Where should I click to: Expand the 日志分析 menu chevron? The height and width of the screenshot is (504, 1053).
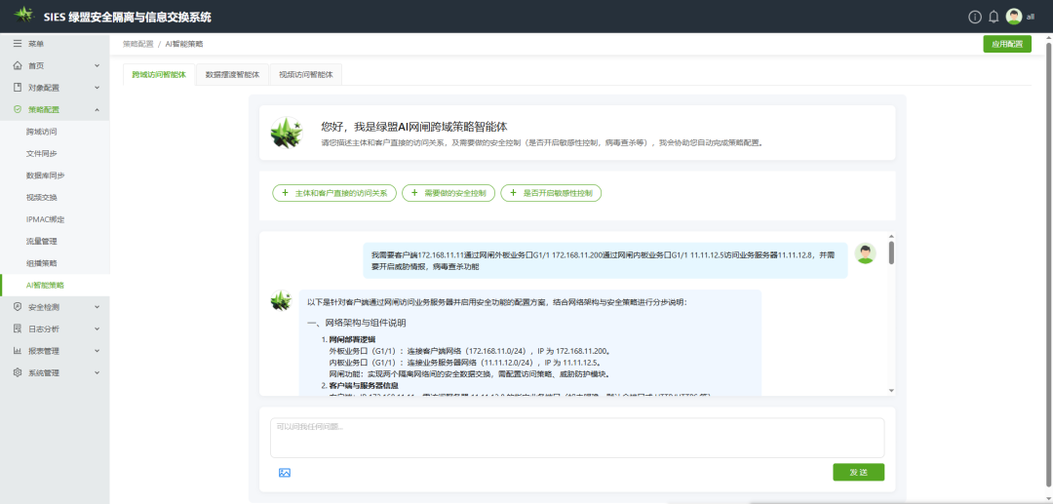[x=97, y=329]
